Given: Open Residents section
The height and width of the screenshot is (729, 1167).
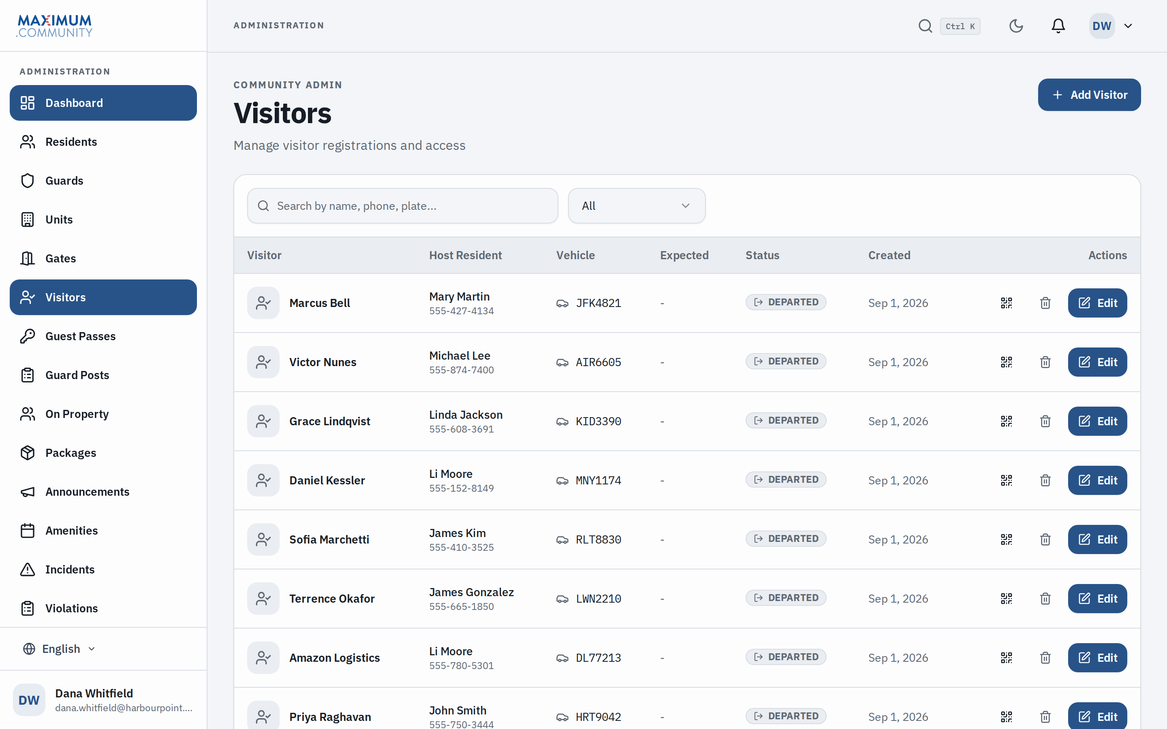Looking at the screenshot, I should 103,142.
